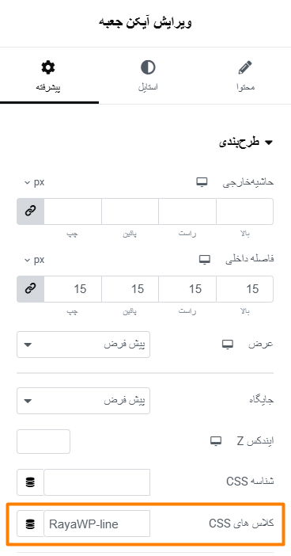Click the Z-index responsive device icon
The height and width of the screenshot is (556, 291).
(x=216, y=440)
